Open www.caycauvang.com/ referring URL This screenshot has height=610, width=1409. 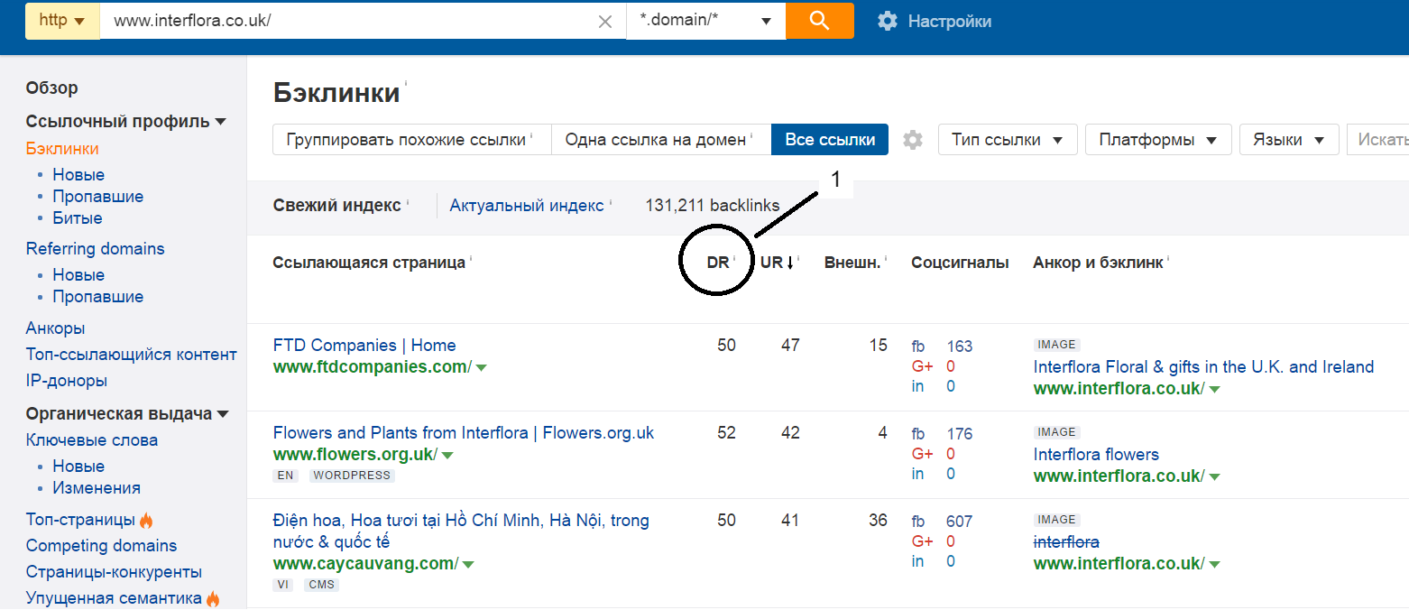pos(365,564)
